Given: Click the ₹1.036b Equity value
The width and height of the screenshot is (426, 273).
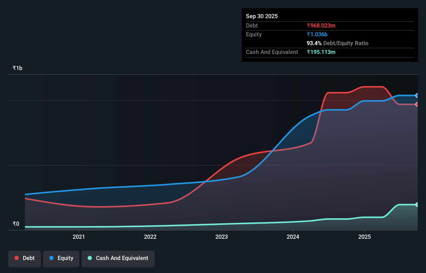Looking at the screenshot, I should click(317, 34).
